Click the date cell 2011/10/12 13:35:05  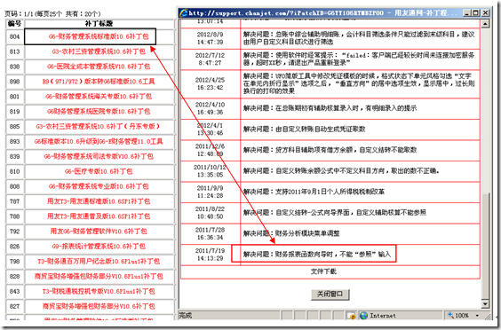pyautogui.click(x=210, y=170)
